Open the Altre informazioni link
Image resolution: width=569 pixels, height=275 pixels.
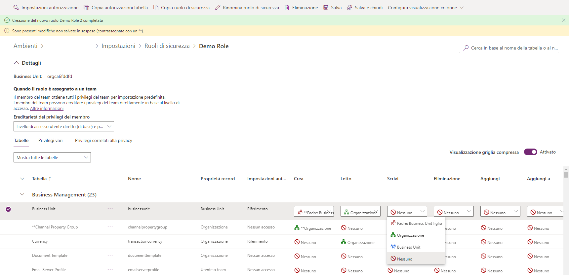point(47,109)
